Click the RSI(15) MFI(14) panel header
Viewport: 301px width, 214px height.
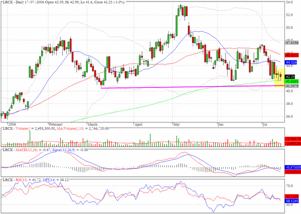click(x=36, y=180)
